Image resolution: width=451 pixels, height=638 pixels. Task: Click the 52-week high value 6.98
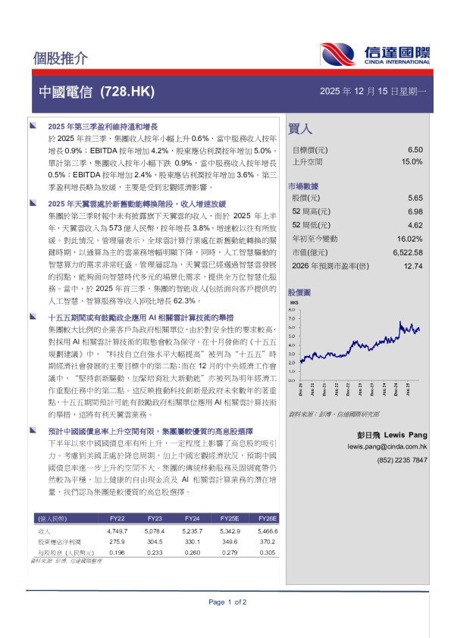(x=415, y=211)
